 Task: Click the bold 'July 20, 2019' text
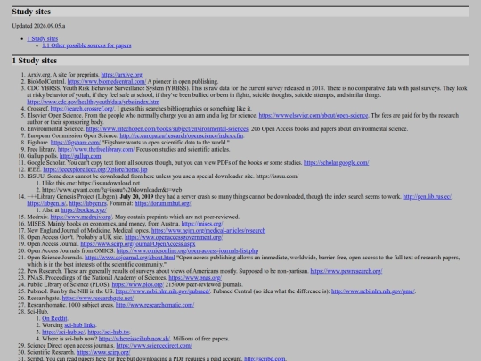tap(136, 196)
